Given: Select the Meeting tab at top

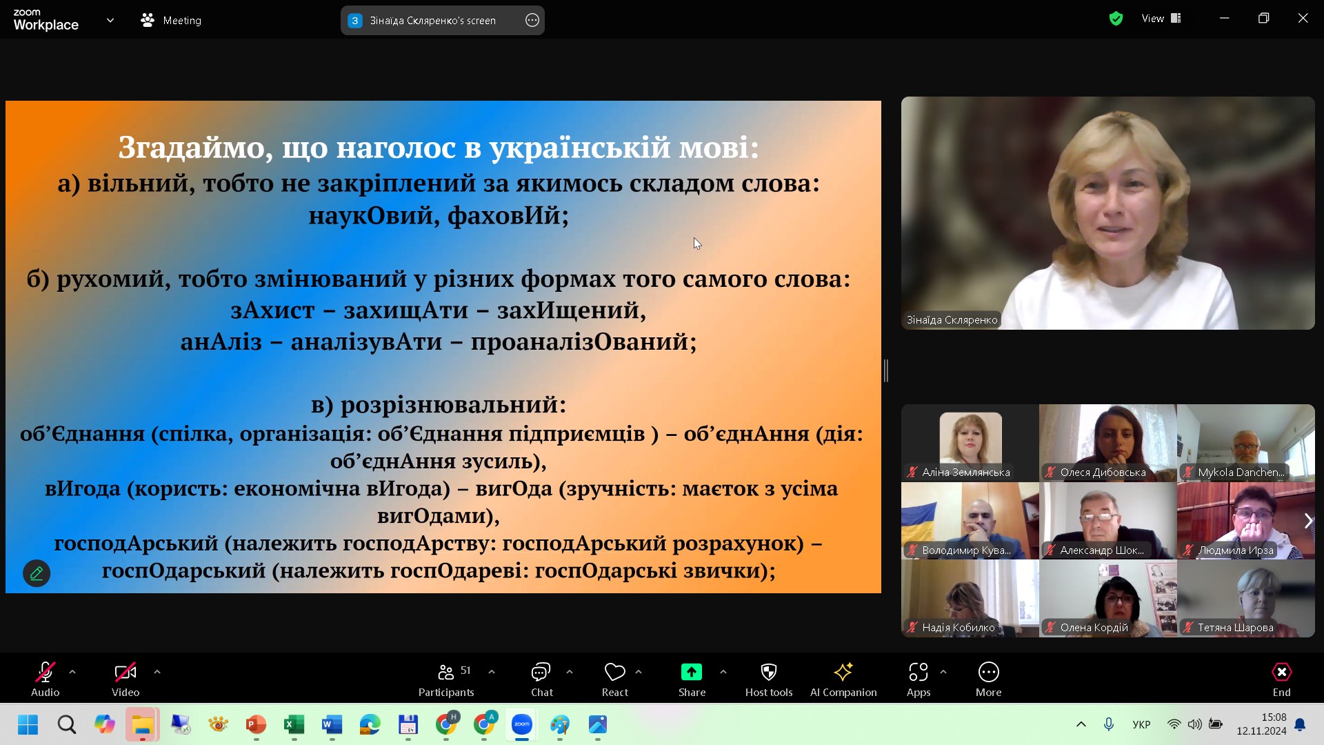Looking at the screenshot, I should 171,21.
